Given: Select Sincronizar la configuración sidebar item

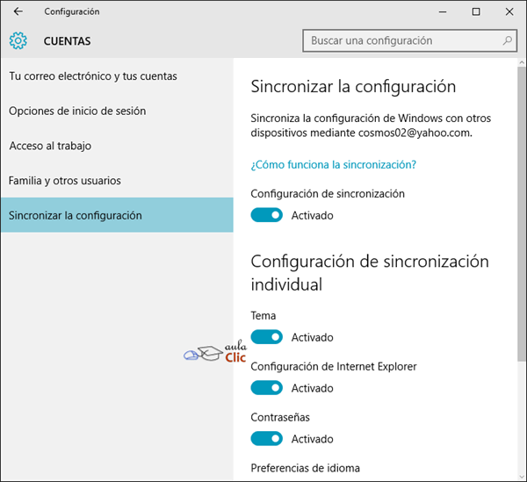Looking at the screenshot, I should (x=117, y=215).
